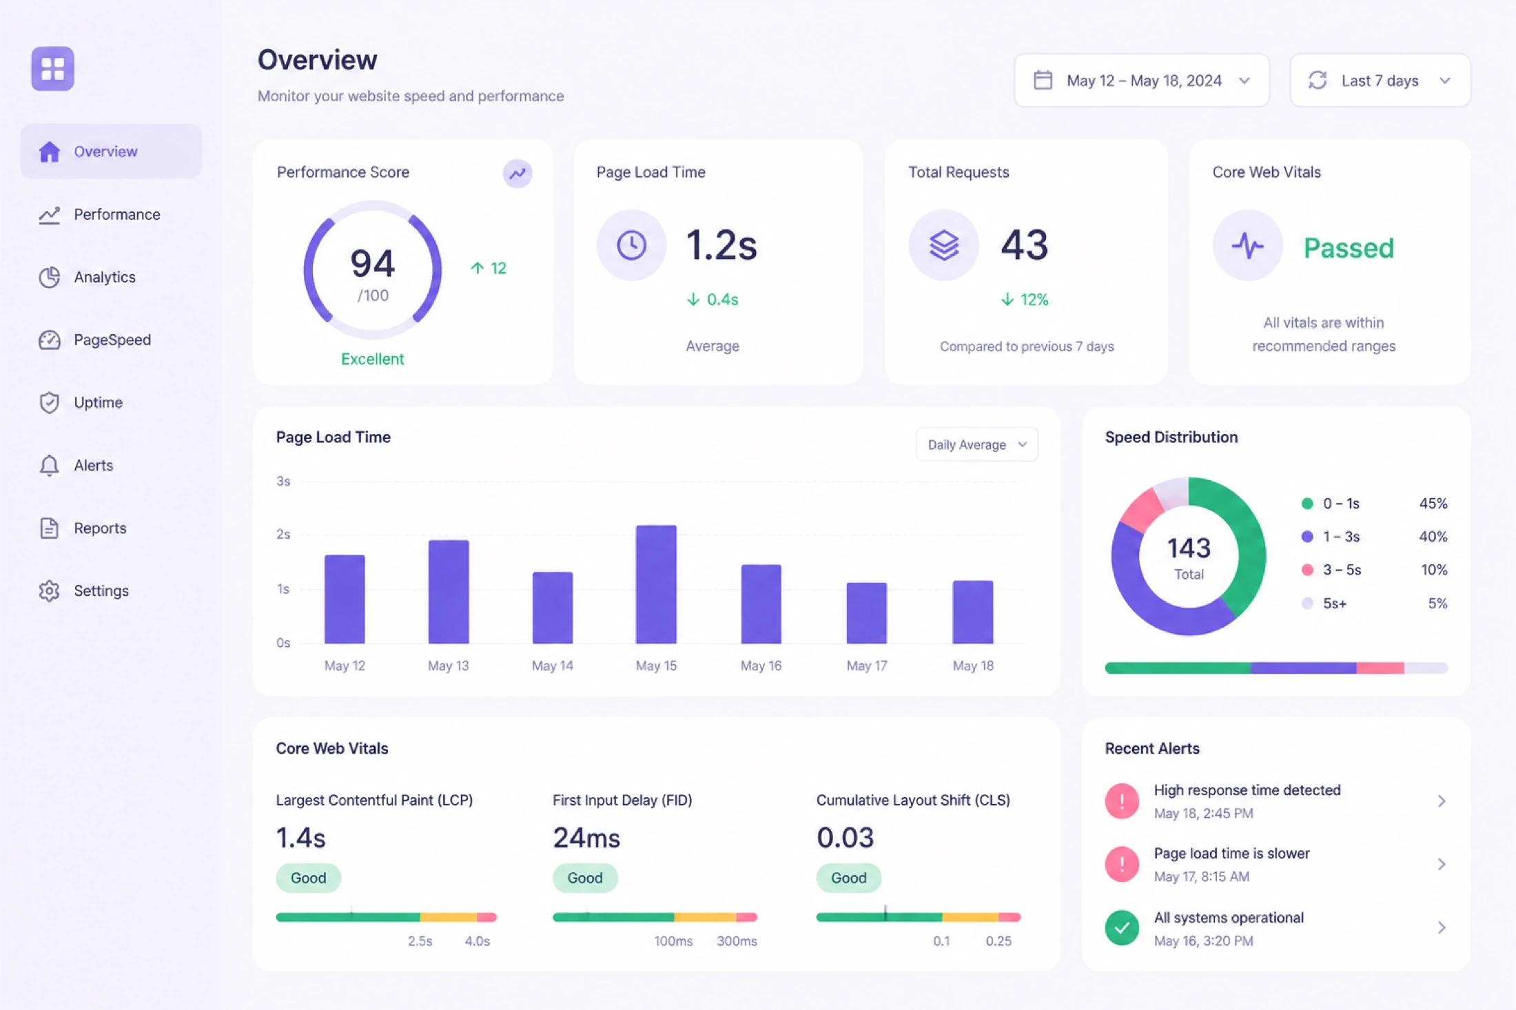
Task: Click the pink 3 – 5s legend dot
Action: click(1307, 570)
